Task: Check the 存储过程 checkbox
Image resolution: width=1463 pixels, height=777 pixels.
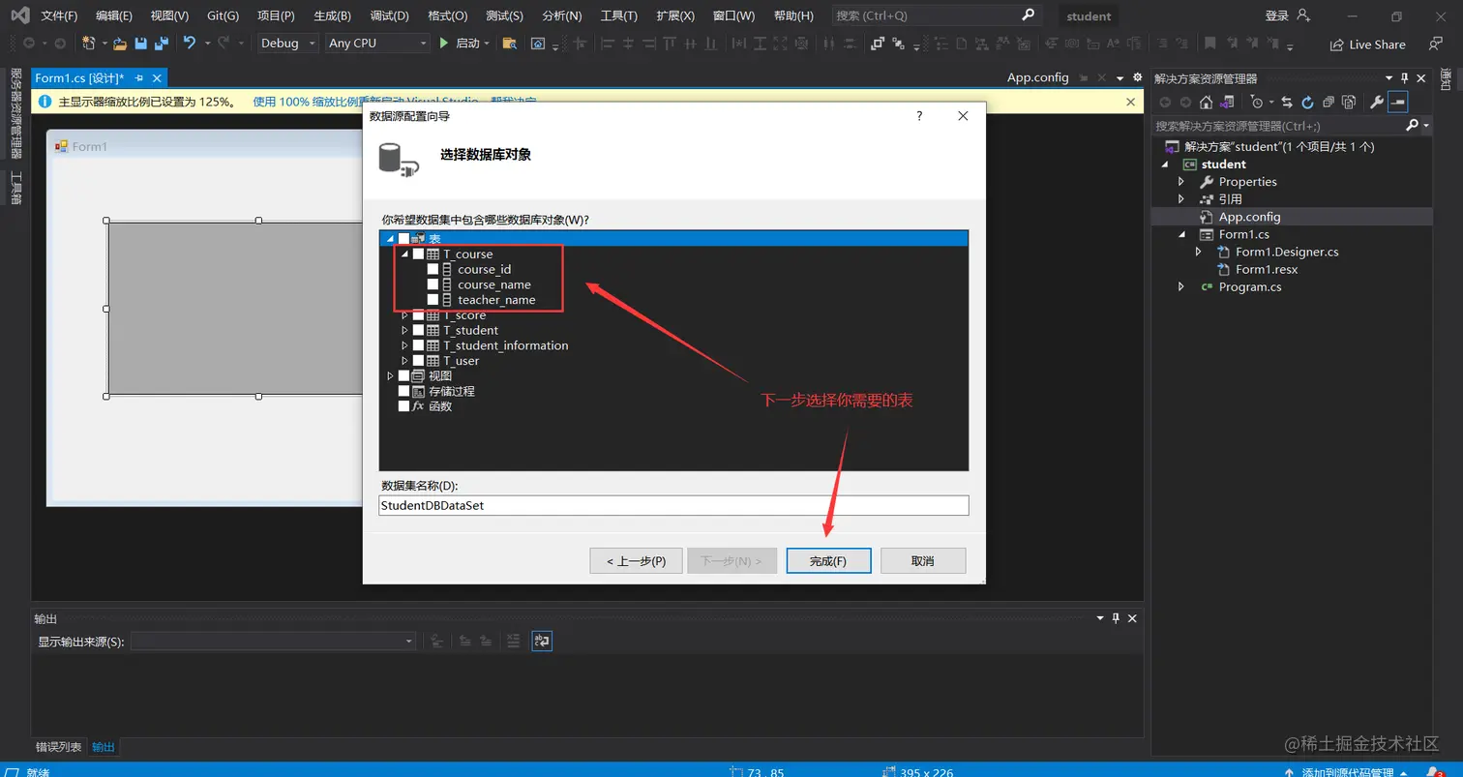Action: (x=403, y=391)
